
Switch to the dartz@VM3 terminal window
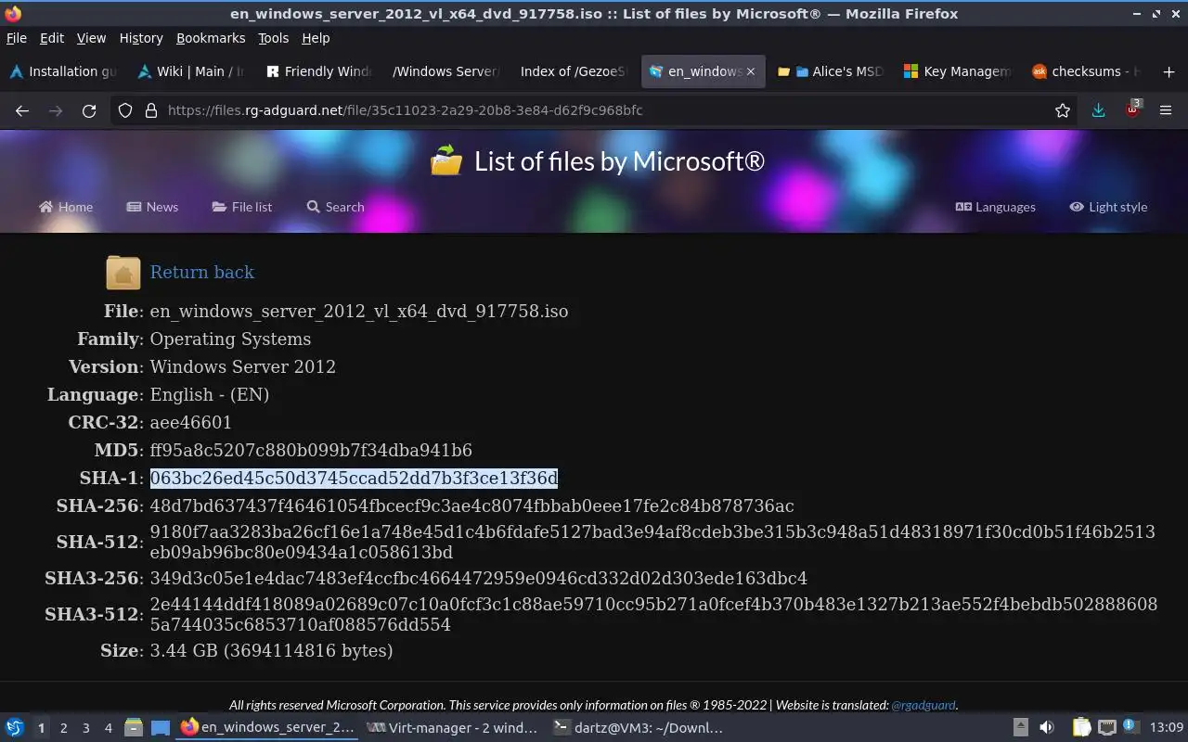[x=638, y=728]
